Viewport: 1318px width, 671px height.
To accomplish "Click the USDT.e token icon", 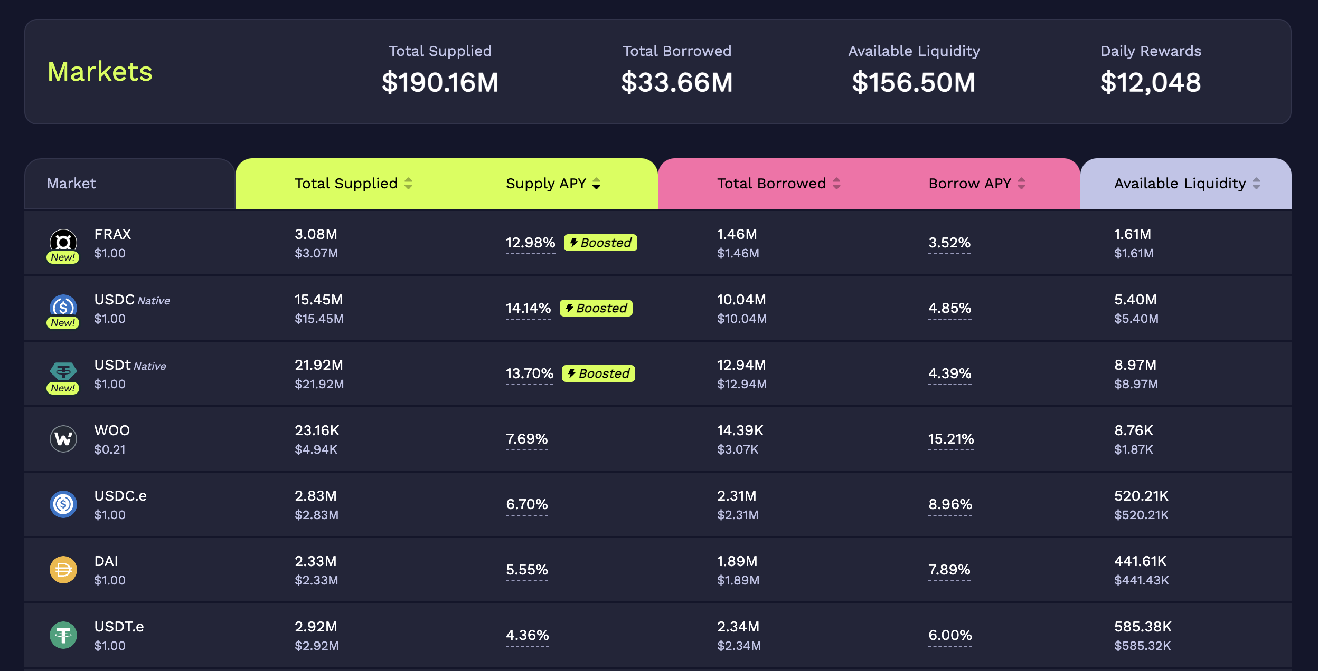I will tap(63, 635).
